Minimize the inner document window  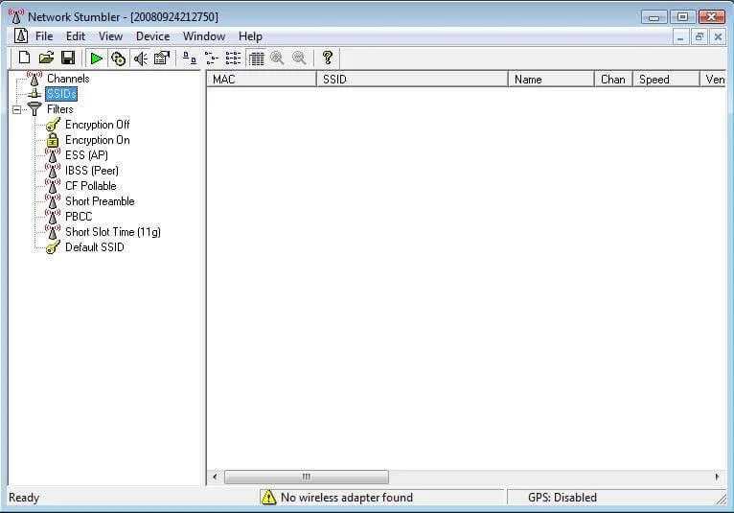[680, 36]
